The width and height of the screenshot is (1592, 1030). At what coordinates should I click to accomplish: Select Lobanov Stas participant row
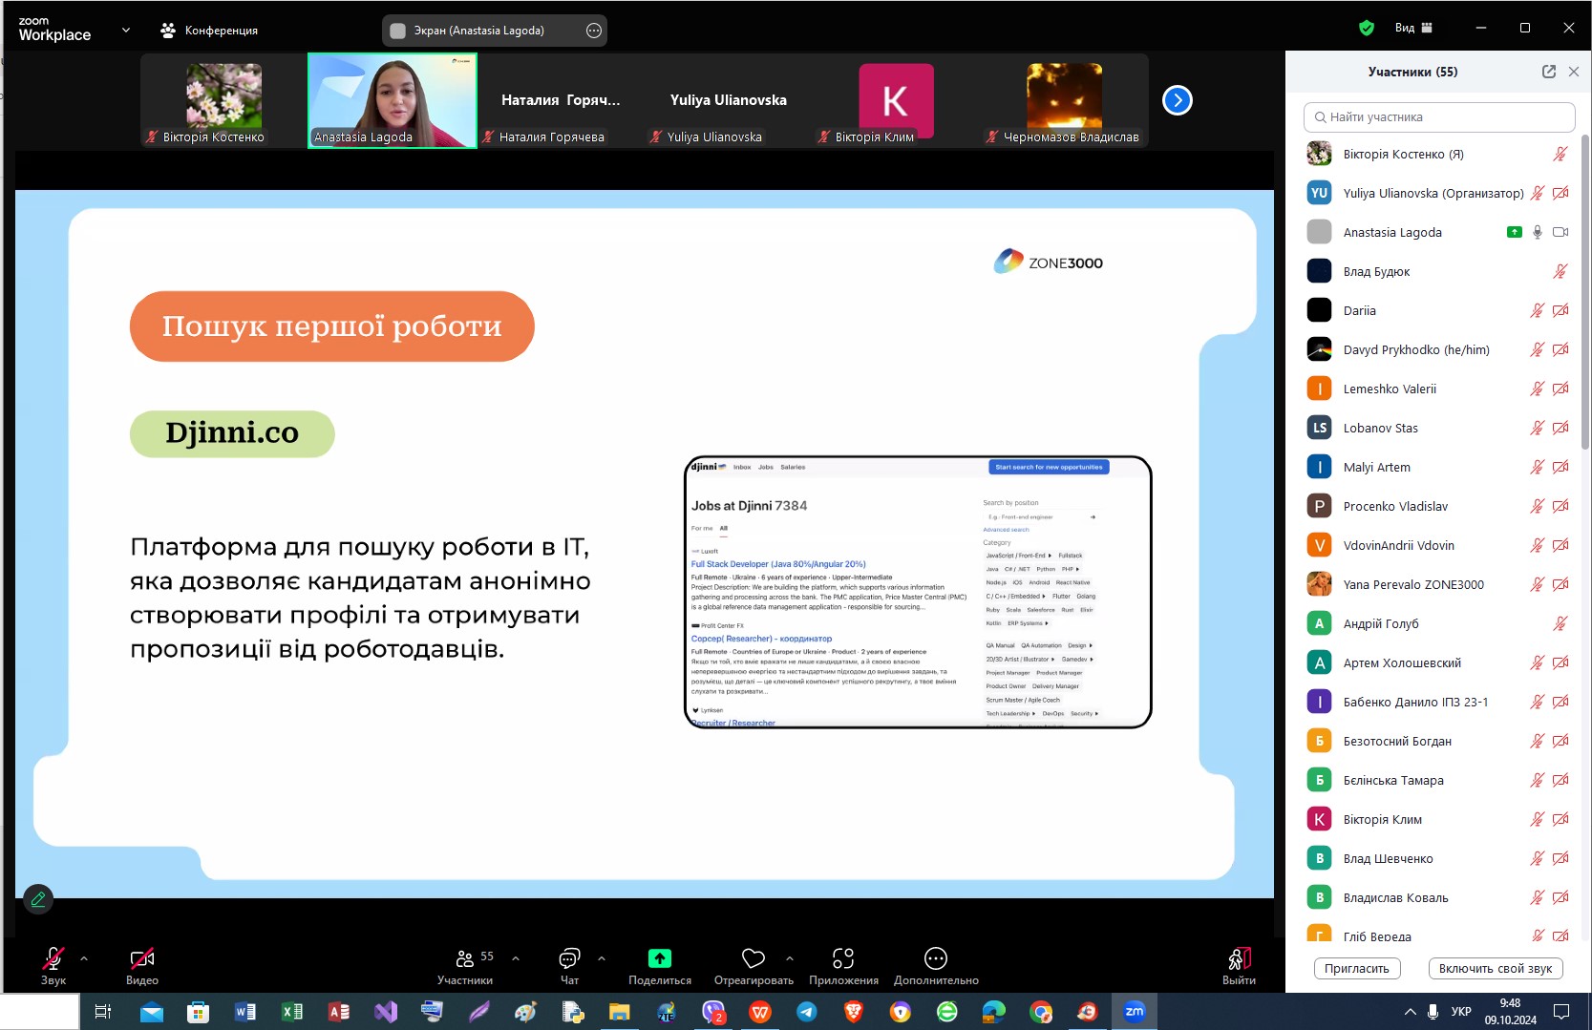[1438, 428]
